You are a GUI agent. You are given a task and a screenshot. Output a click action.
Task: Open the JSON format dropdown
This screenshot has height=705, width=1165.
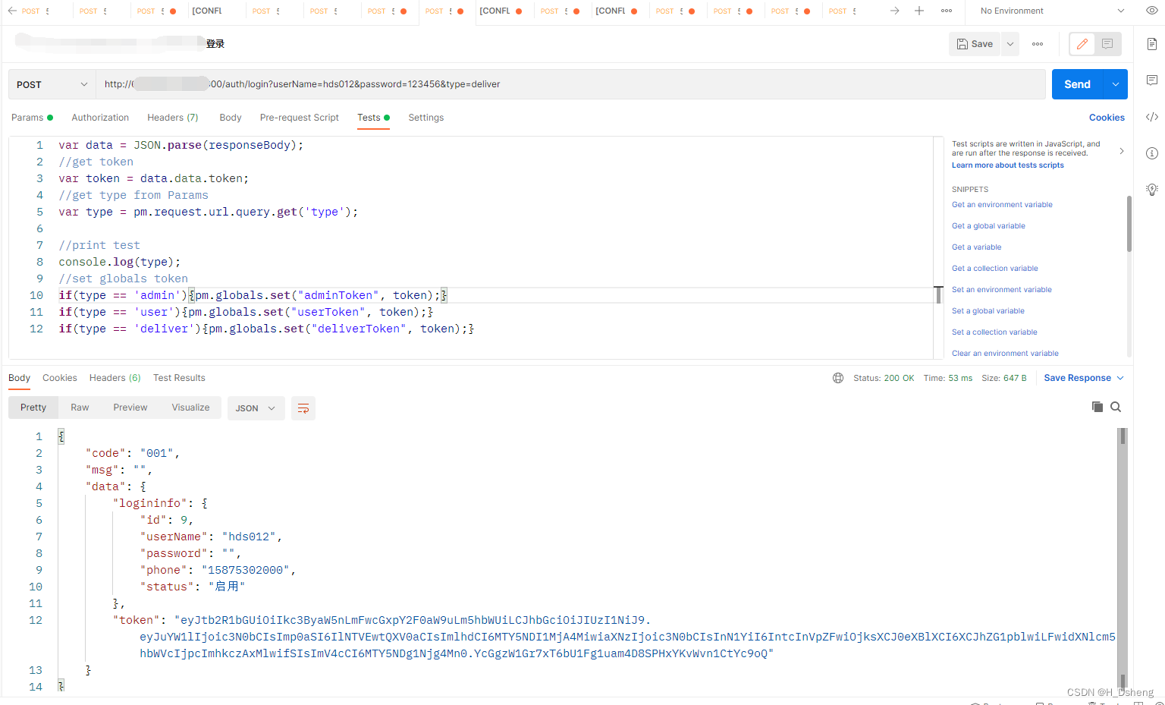pyautogui.click(x=256, y=408)
